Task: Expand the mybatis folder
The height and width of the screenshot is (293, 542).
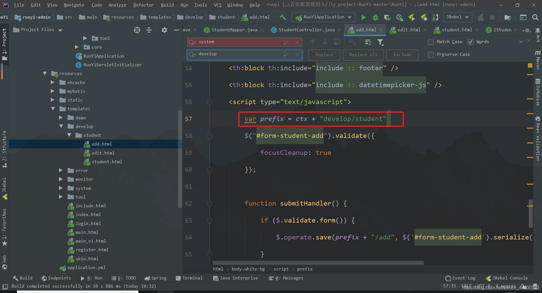Action: [x=53, y=91]
